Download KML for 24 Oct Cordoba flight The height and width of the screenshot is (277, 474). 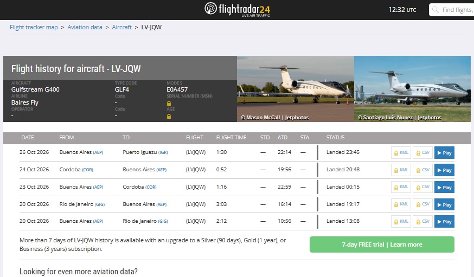coord(401,170)
